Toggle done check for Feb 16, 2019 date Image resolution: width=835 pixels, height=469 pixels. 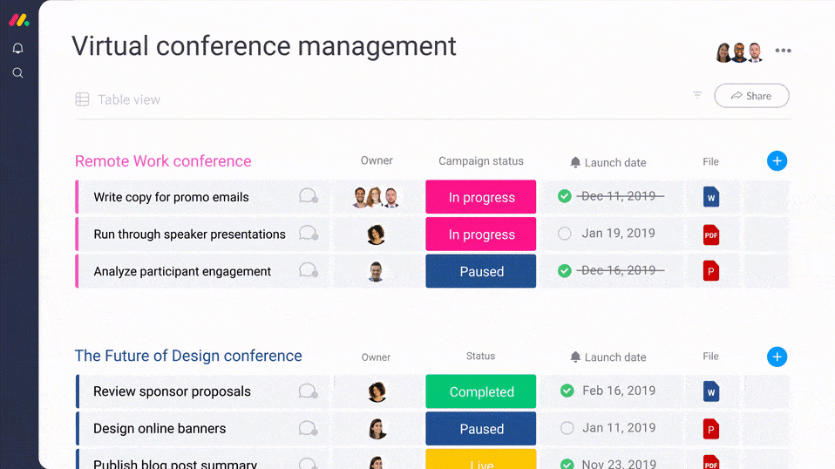click(x=567, y=391)
